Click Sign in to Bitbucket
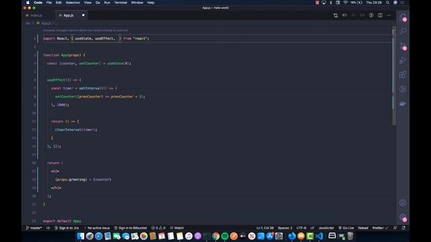Image resolution: width=431 pixels, height=242 pixels. [131, 228]
